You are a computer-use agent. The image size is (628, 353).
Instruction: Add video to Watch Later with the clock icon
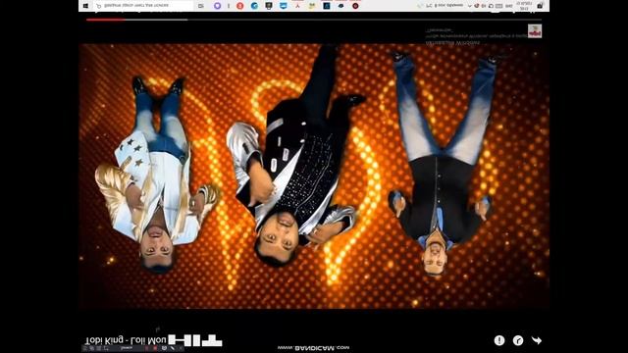[x=518, y=340]
